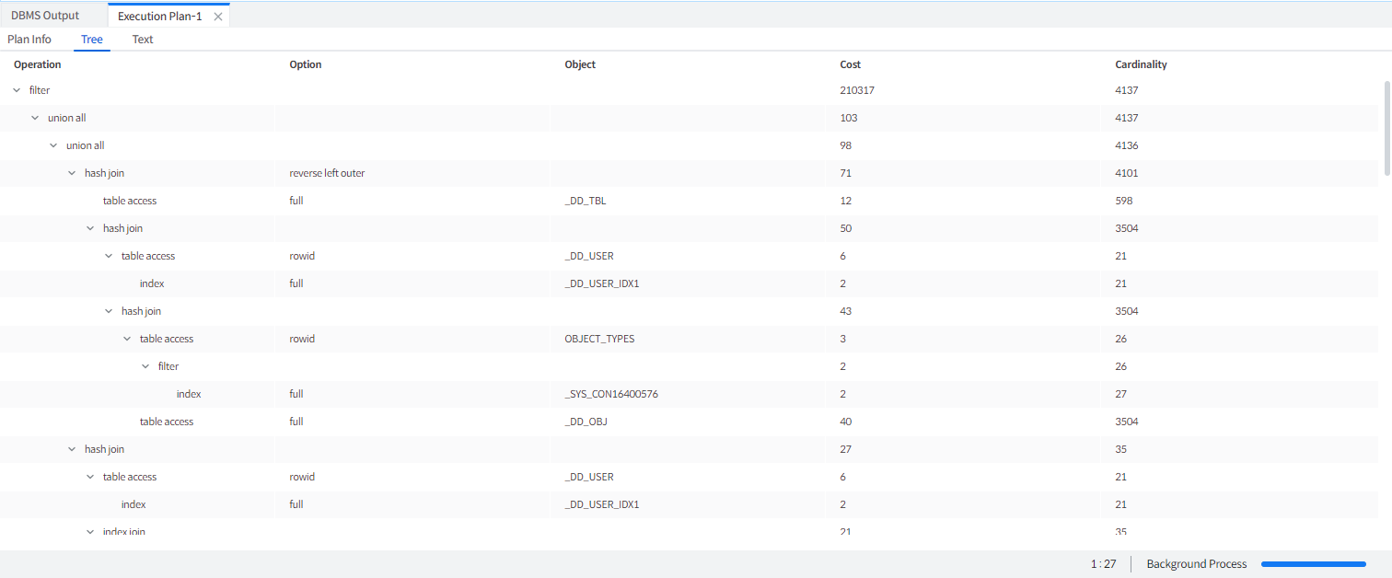Screen dimensions: 1392x578
Task: Collapse the top-level filter node with cost 210317
Action: tap(17, 90)
